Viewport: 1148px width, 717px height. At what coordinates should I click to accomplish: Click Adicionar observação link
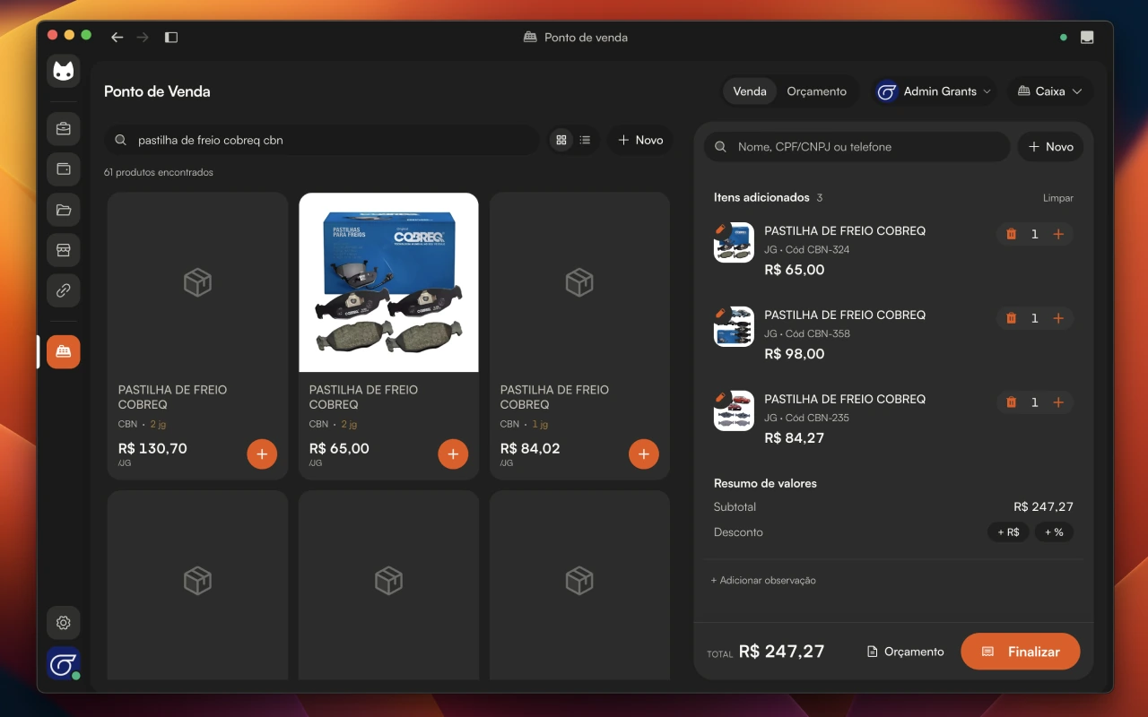tap(763, 581)
